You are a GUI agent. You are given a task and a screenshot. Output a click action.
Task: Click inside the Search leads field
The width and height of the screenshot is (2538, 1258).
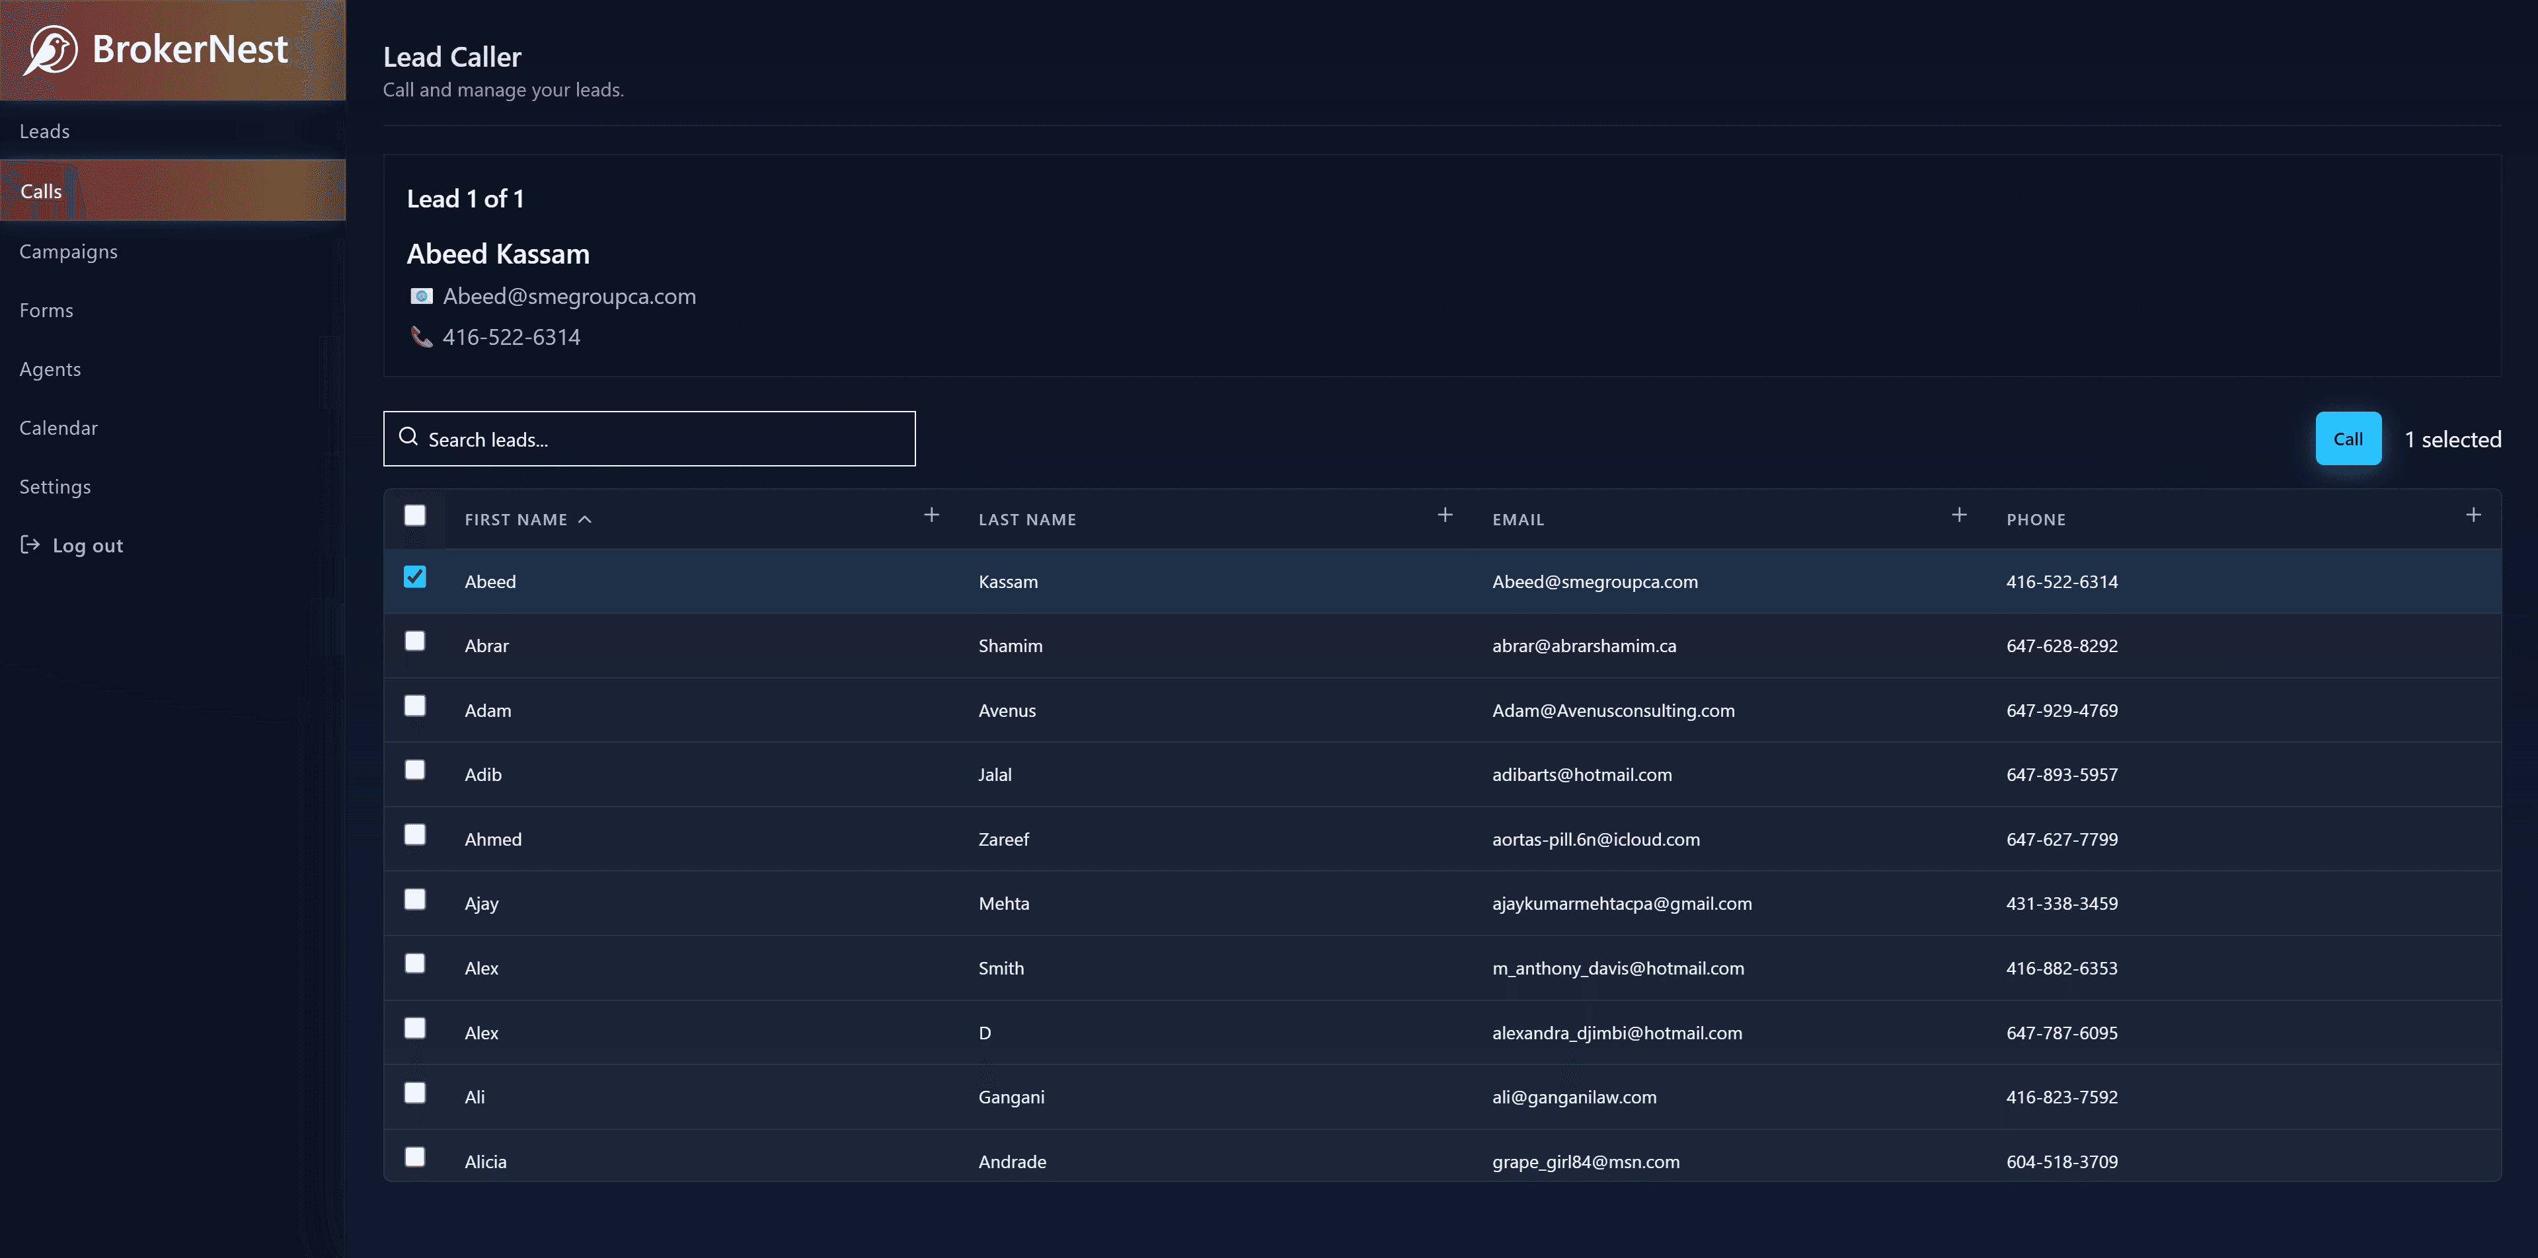650,438
